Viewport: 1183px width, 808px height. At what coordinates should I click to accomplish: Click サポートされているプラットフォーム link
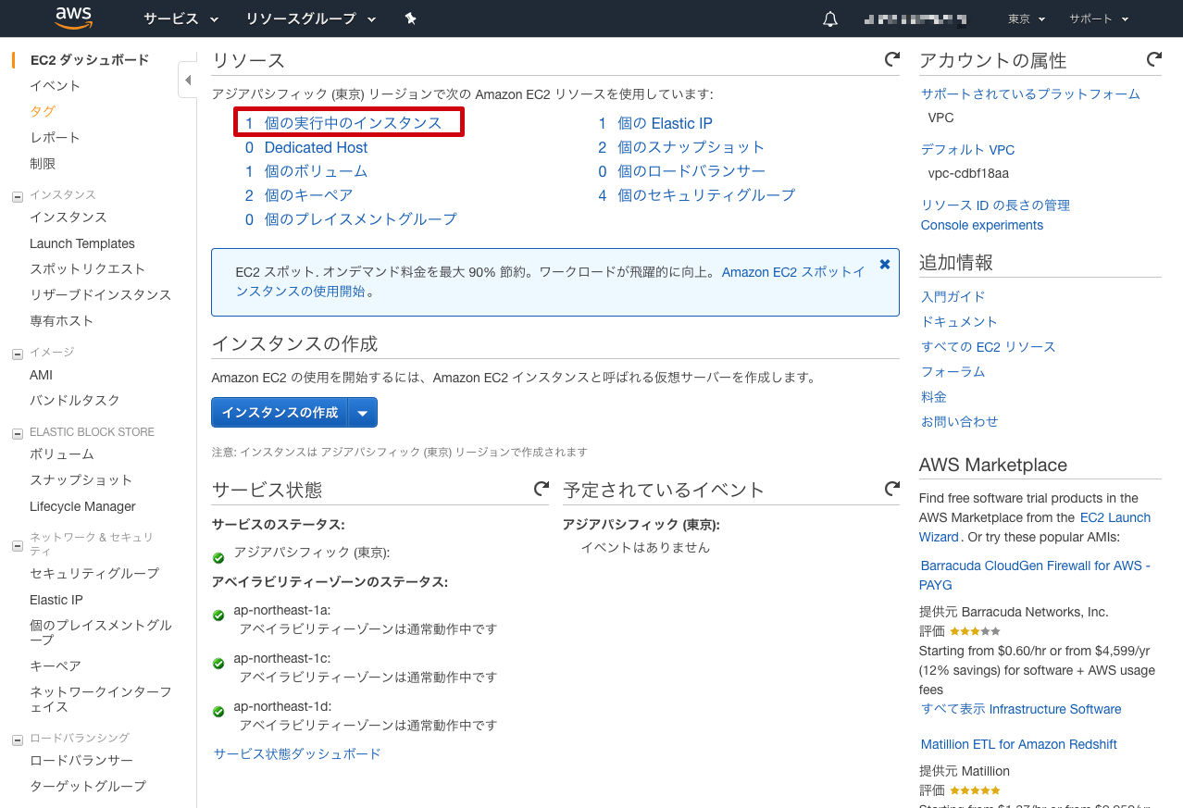tap(1030, 93)
